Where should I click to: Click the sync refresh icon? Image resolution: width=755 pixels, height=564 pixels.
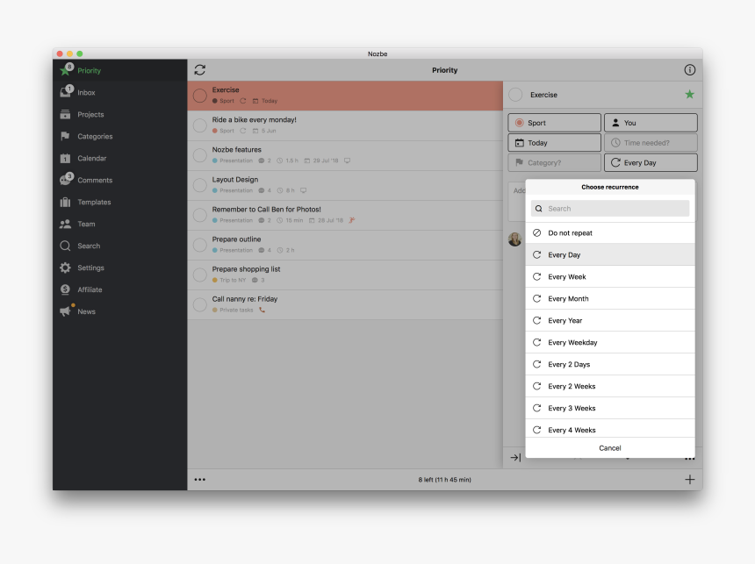click(200, 70)
